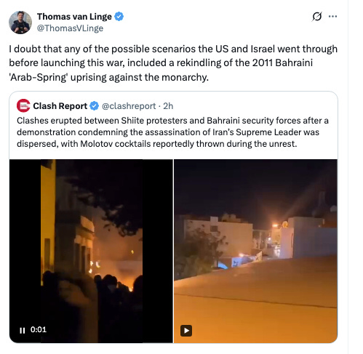The image size is (363, 354).
Task: Open the Clash Report logo avatar
Action: 23,105
